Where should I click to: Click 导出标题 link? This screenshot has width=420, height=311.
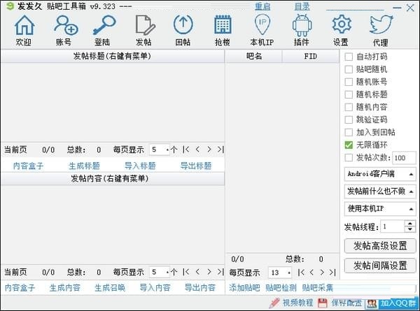(x=196, y=166)
